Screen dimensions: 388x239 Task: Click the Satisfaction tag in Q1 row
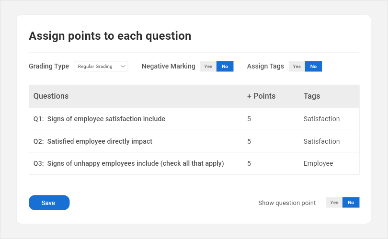tap(321, 119)
